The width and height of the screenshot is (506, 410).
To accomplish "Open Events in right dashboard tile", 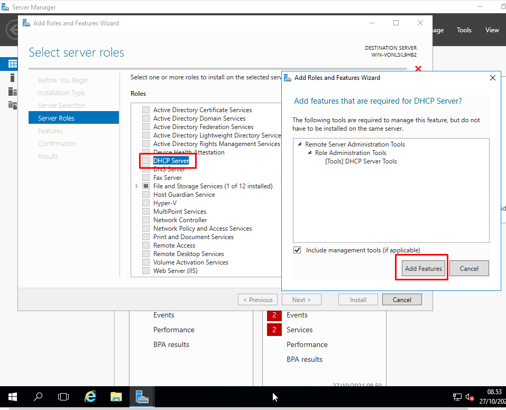I will point(297,315).
